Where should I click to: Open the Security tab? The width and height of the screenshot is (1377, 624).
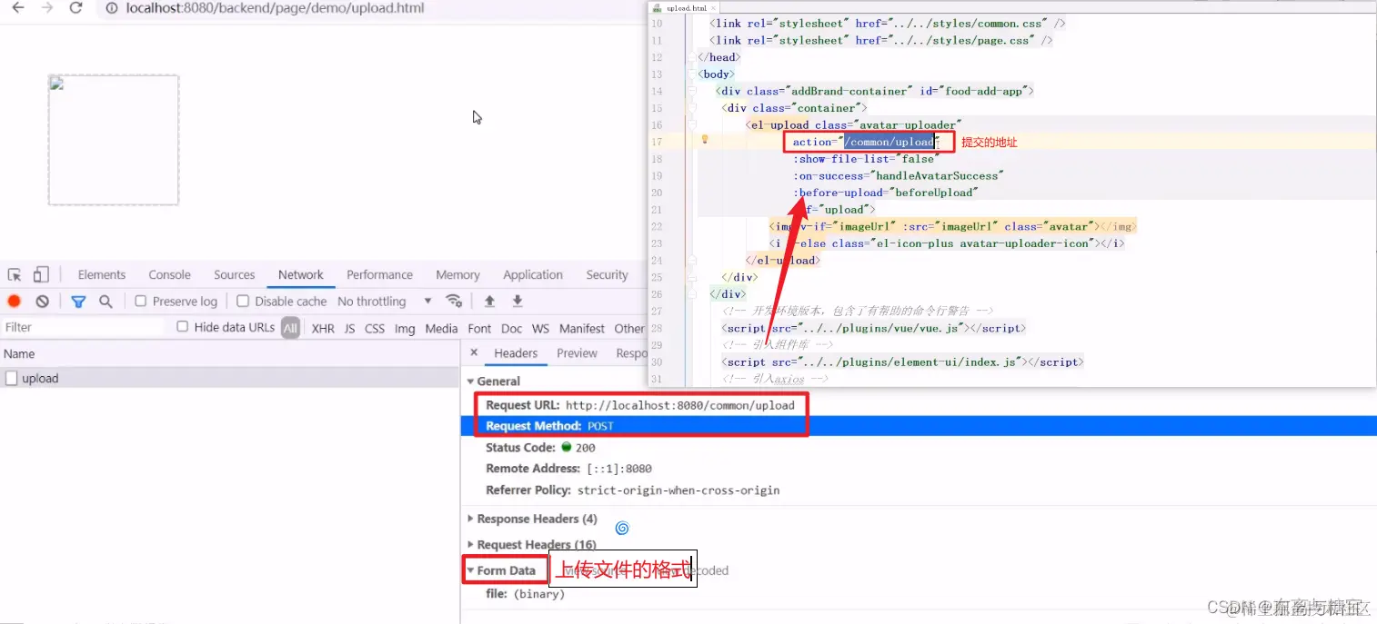[607, 275]
